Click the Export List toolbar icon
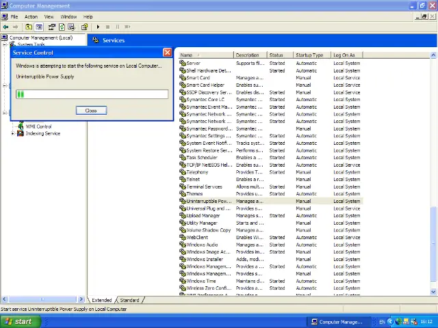Viewport: 438px width, 328px height. [x=71, y=27]
